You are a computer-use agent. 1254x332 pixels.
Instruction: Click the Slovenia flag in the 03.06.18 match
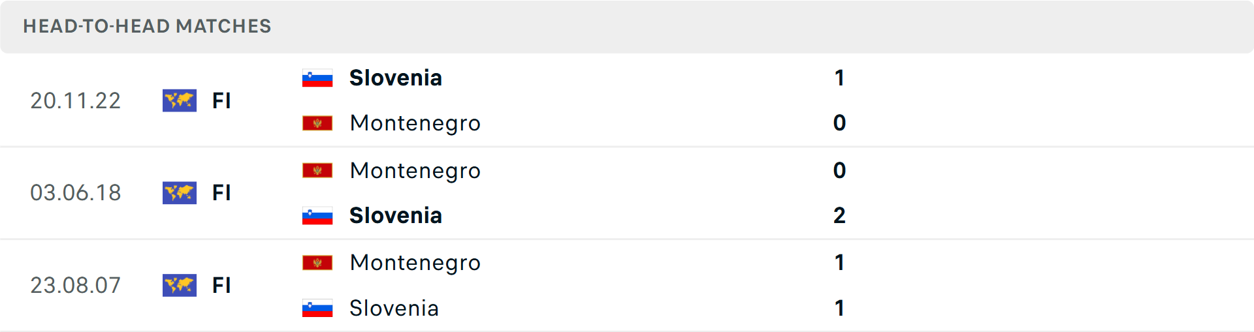pyautogui.click(x=317, y=216)
